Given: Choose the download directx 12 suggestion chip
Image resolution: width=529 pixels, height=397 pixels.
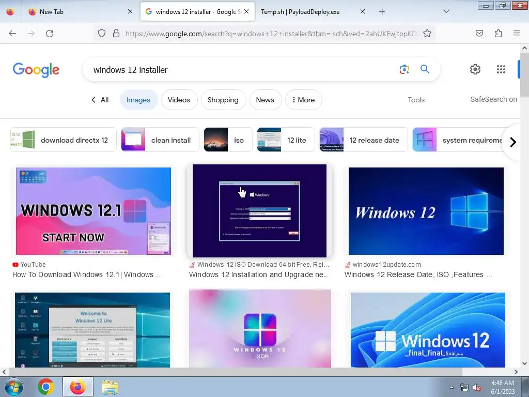Looking at the screenshot, I should click(x=64, y=140).
